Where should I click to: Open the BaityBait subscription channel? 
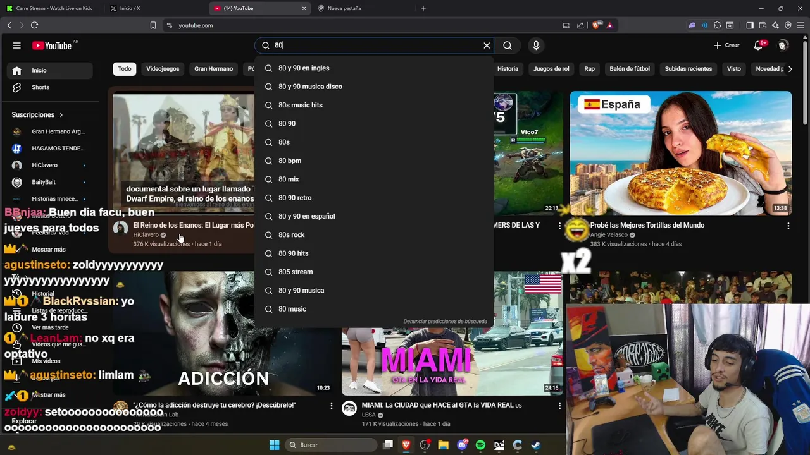[x=49, y=182]
